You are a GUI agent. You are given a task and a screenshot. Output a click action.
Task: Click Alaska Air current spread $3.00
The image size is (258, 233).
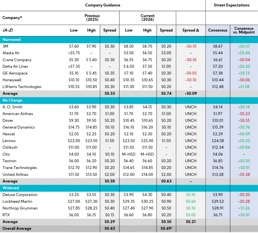[166, 53]
